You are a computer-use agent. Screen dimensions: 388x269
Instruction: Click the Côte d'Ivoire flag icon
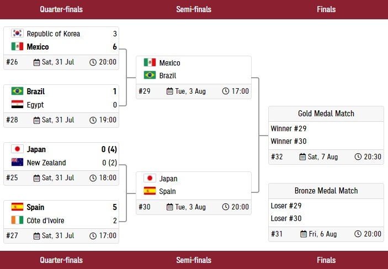click(x=17, y=220)
